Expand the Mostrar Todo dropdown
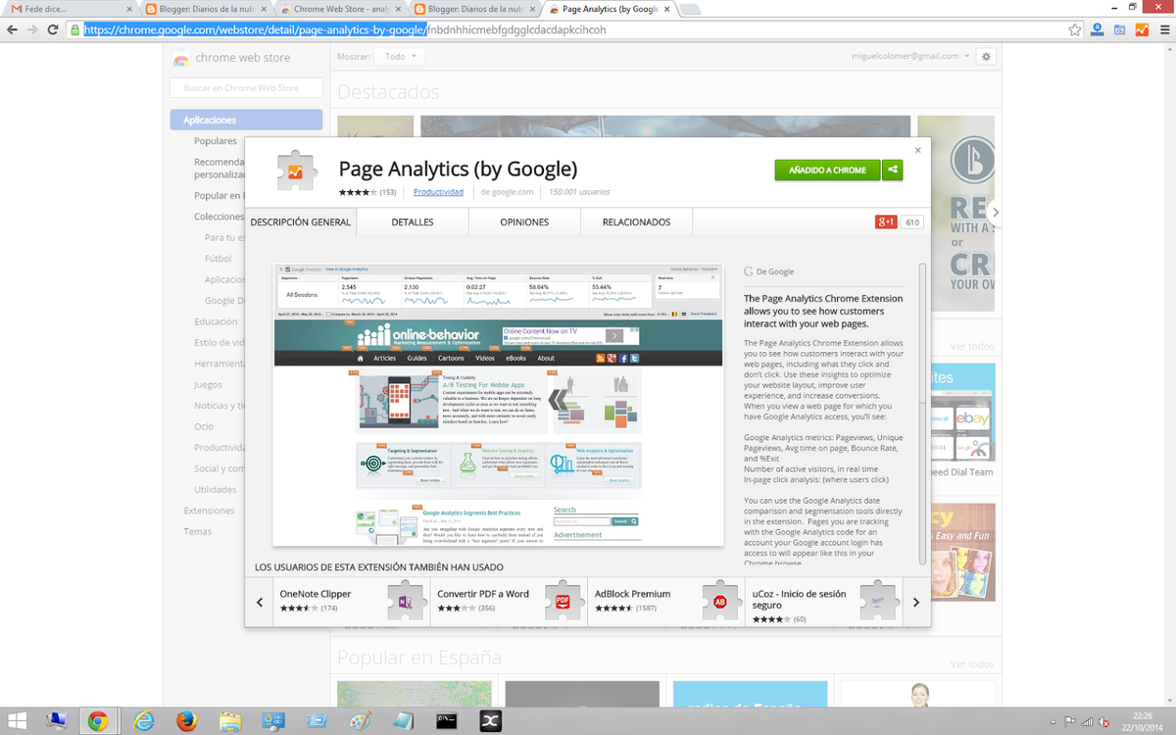Viewport: 1176px width, 735px height. click(x=402, y=57)
